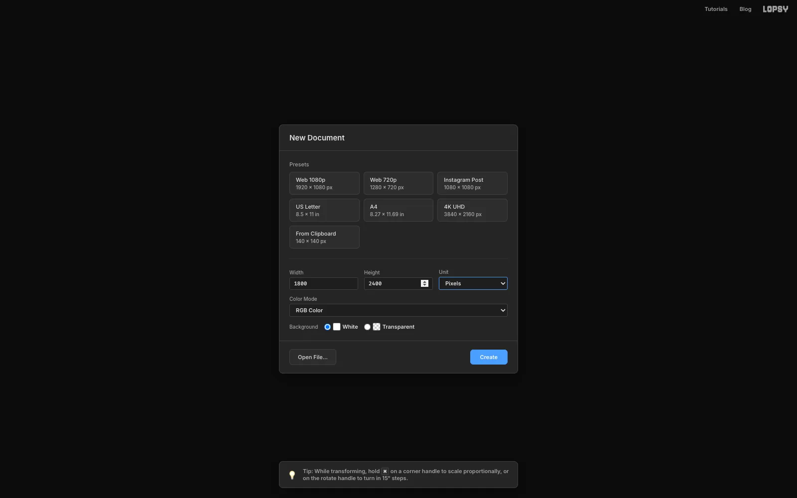Click the Create button
This screenshot has width=797, height=498.
point(489,357)
